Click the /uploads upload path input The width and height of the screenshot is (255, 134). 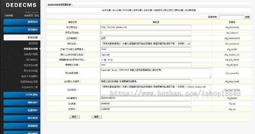[x=146, y=55]
